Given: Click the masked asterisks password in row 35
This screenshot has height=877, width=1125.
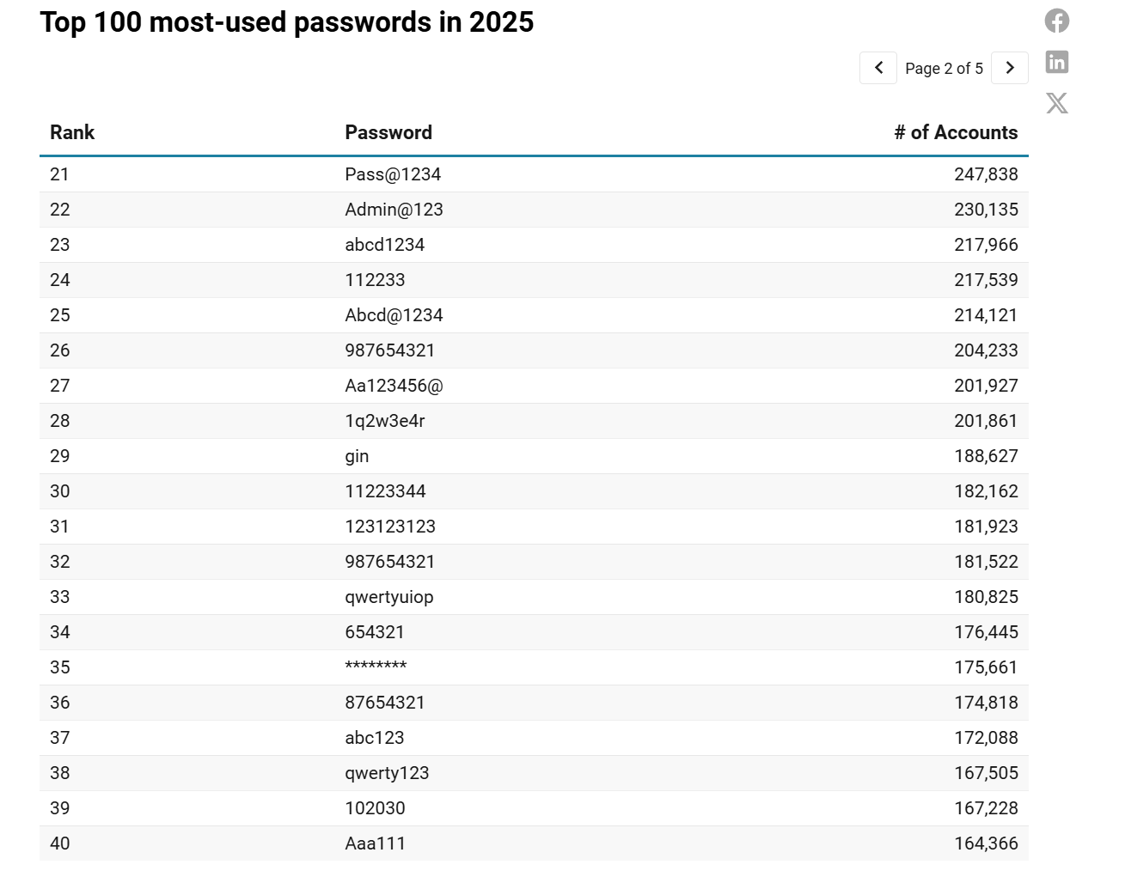Looking at the screenshot, I should click(376, 667).
